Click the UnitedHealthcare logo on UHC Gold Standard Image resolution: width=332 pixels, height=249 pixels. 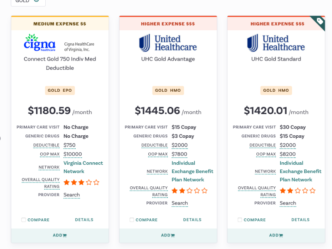click(276, 43)
